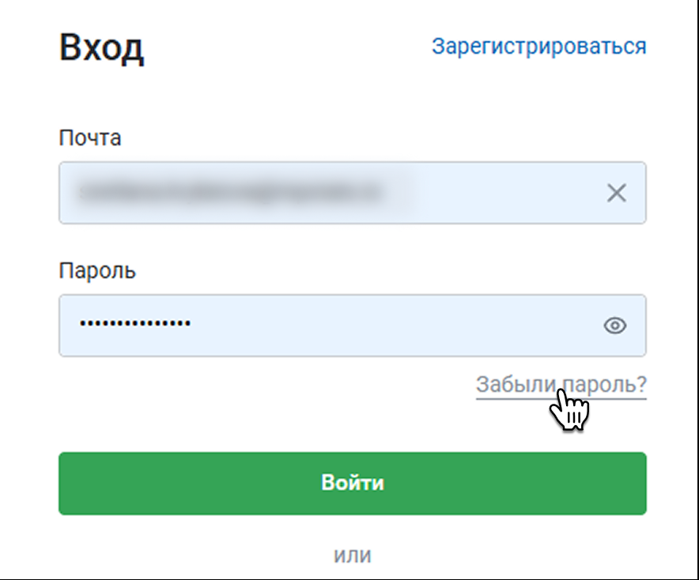Viewport: 699px width, 580px height.
Task: Erase the entered email via the cross icon
Action: tap(616, 193)
